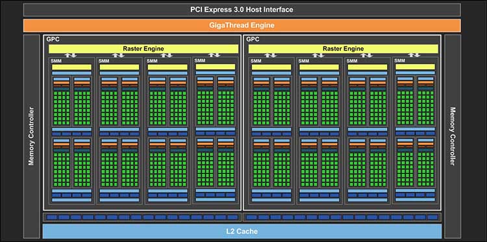Click the right GPC Raster Engine bar
487x242 pixels.
[343, 49]
